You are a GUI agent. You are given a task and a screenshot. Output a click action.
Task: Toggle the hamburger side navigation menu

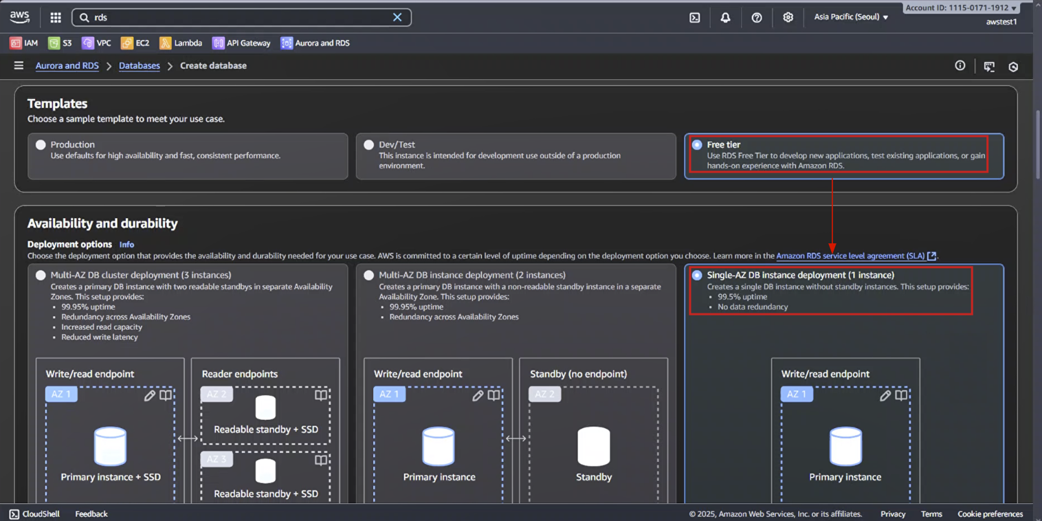click(19, 65)
